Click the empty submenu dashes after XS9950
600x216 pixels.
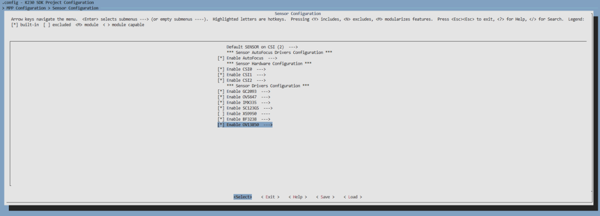(x=266, y=113)
